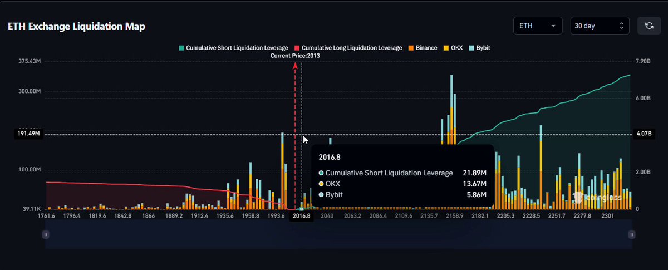Toggle Cumulative Short Liquidation Leverage legend
The width and height of the screenshot is (668, 270).
point(233,48)
